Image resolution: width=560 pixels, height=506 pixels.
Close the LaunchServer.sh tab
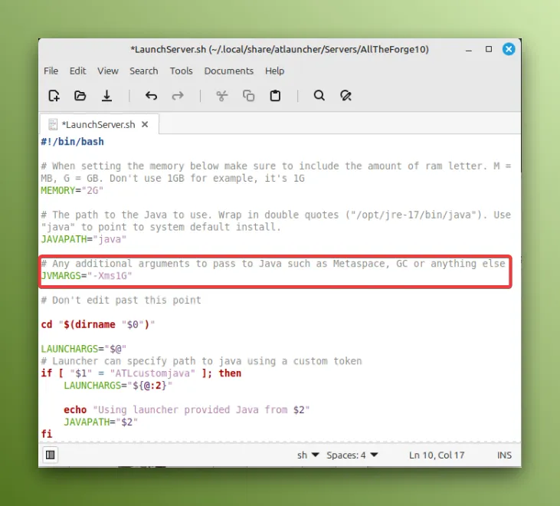tap(145, 124)
